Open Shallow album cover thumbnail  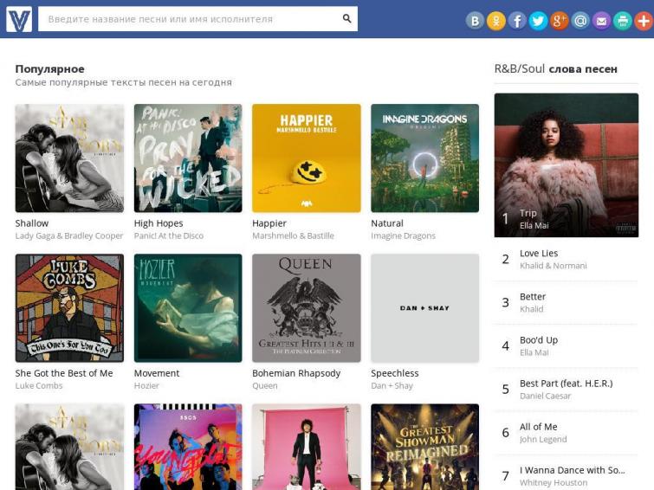[69, 158]
